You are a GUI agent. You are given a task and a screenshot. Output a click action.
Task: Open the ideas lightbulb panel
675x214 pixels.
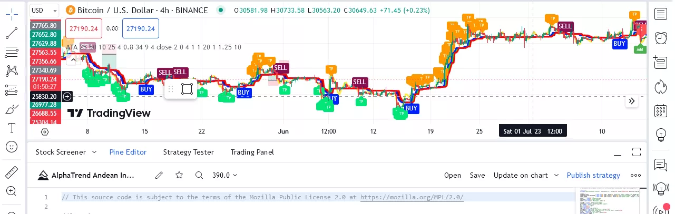pos(660,135)
